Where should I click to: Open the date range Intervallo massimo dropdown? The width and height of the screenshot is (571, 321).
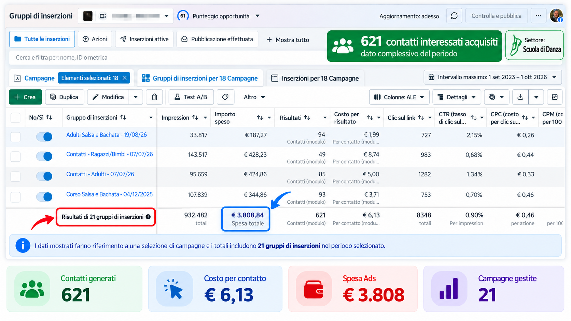(492, 77)
